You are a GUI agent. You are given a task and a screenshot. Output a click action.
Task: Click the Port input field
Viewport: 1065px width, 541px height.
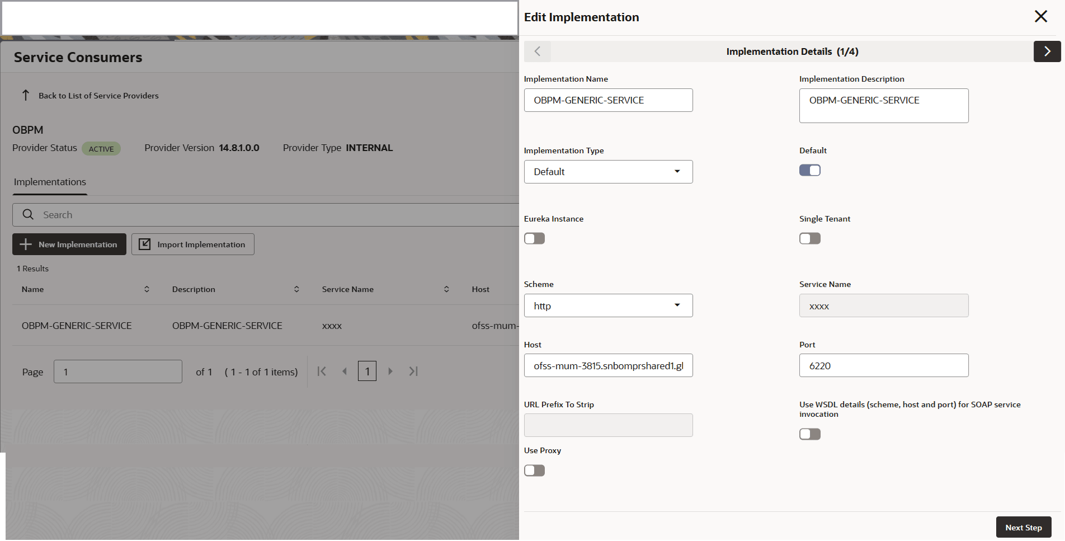click(x=884, y=365)
